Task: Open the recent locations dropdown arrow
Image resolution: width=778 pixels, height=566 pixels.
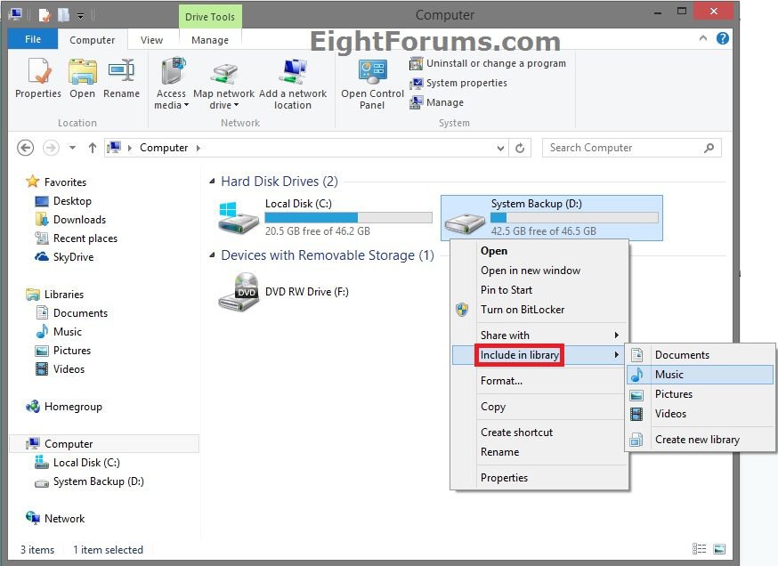Action: [x=72, y=148]
